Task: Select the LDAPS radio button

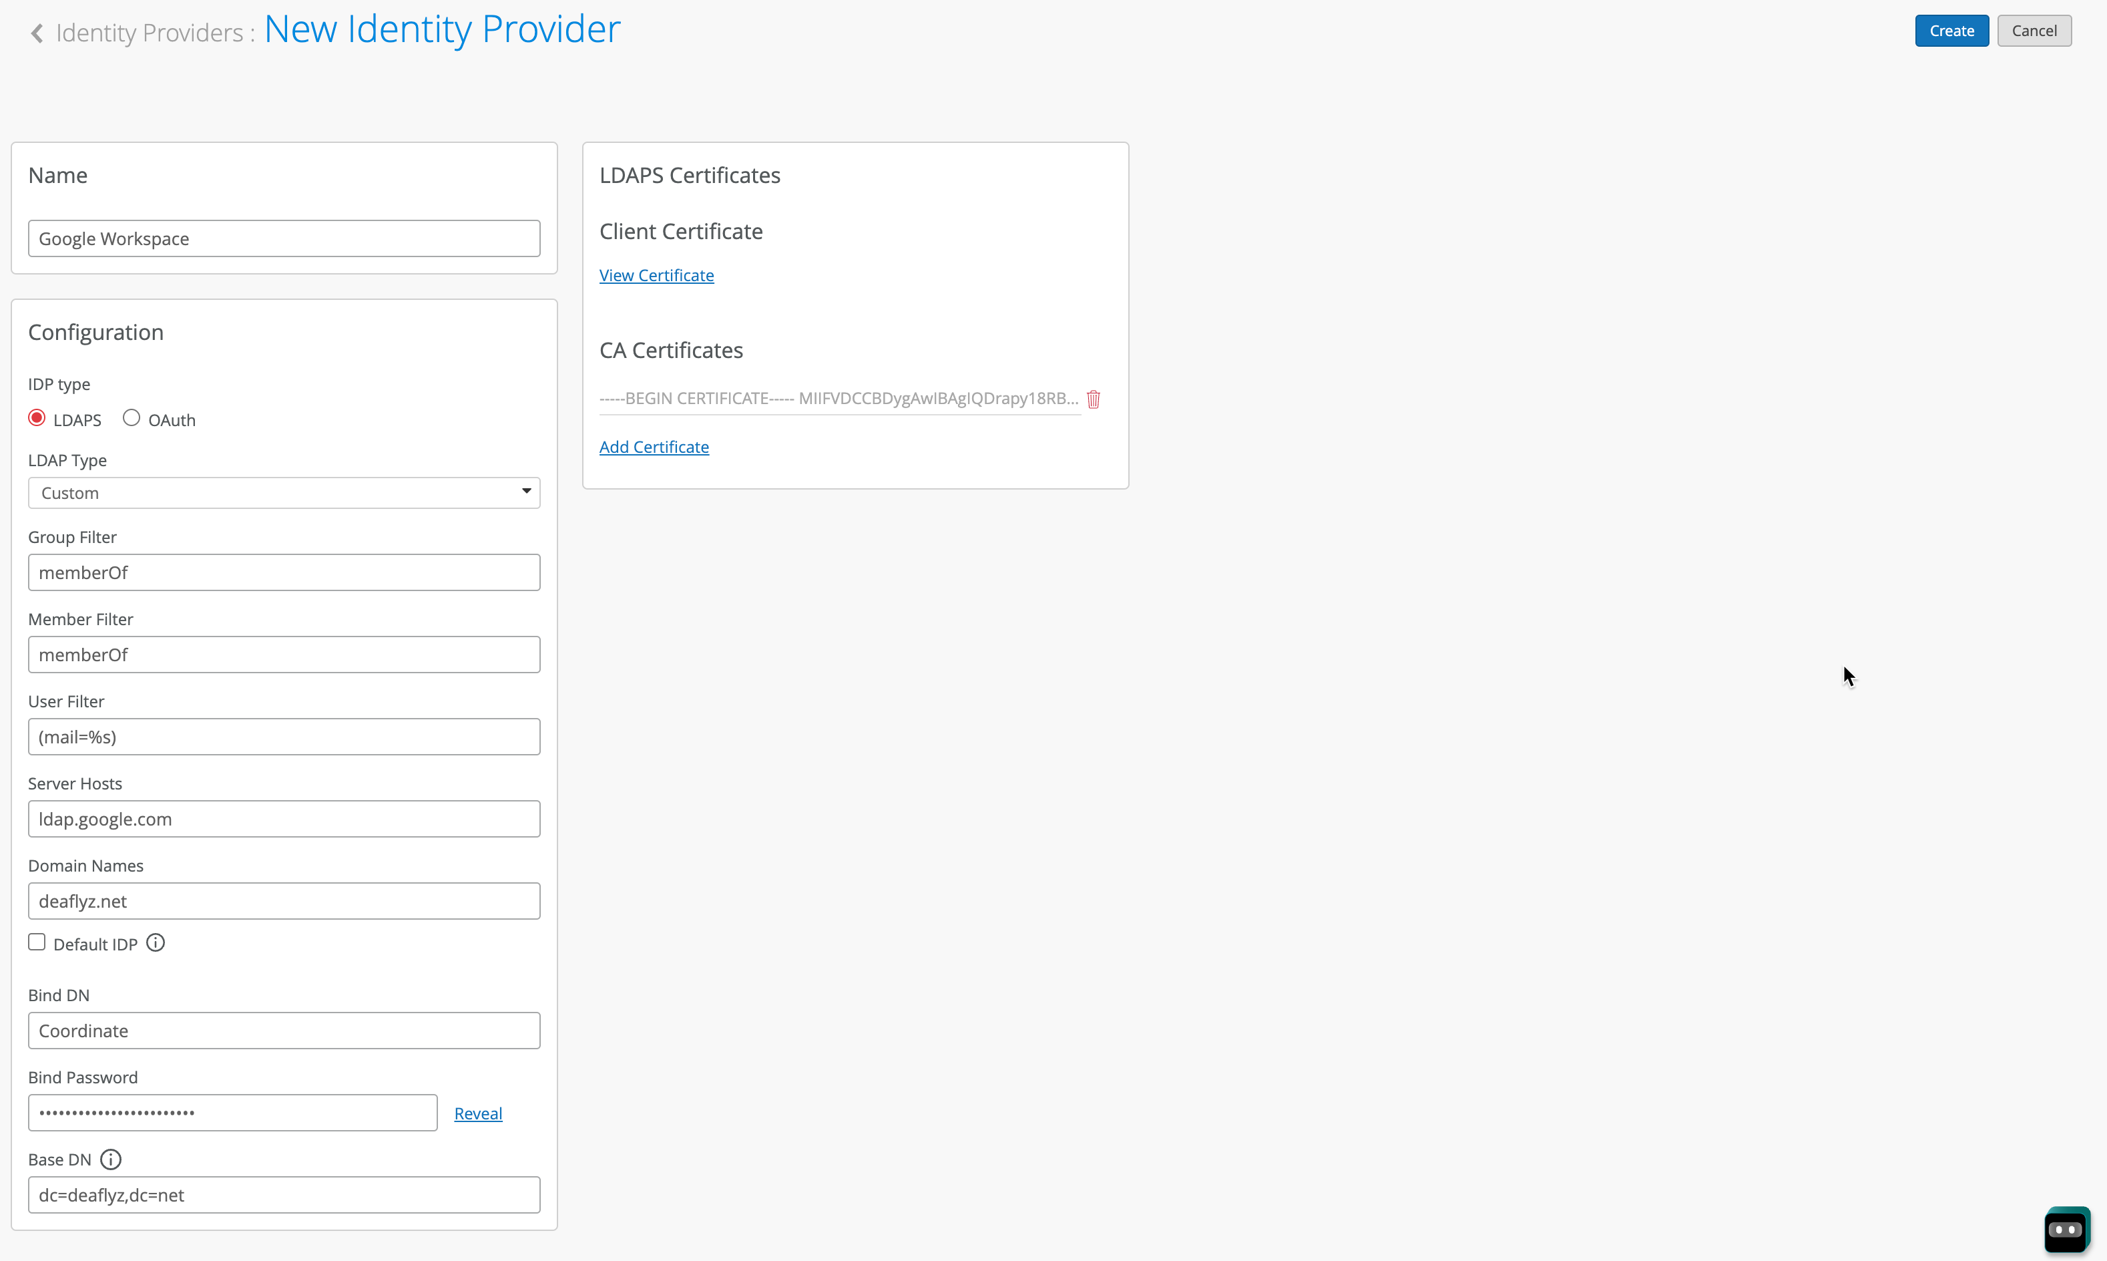Action: pos(37,418)
